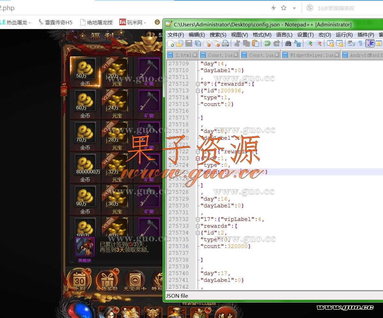The image size is (383, 318).
Task: Click the Zoom In magnifier icon
Action: 309,44
